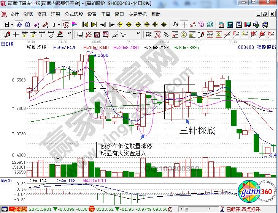This screenshot has width=278, height=213.
Task: Jump to the first bar with skip-to-start icon
Action: tap(85, 25)
